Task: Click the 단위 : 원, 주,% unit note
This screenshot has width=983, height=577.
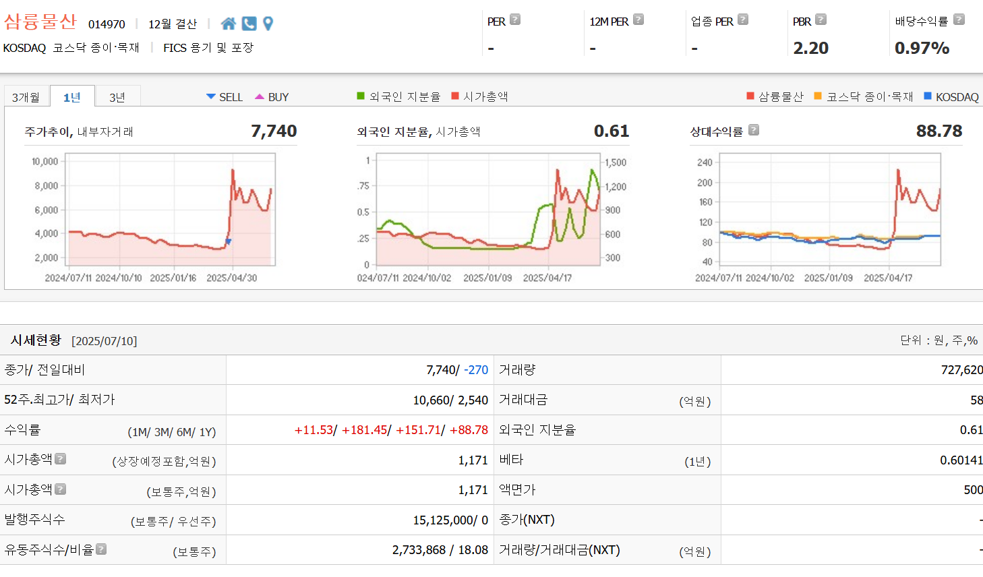Action: click(x=939, y=340)
